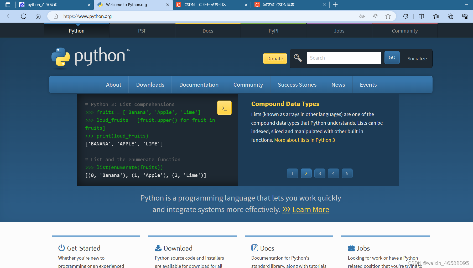Open a new tab with plus button
The image size is (473, 268).
pyautogui.click(x=335, y=5)
